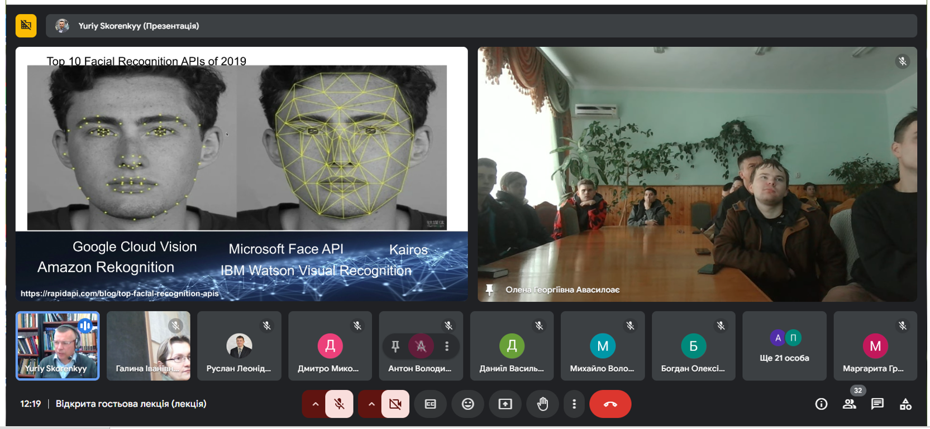
Task: Click the name label "Маргарита Гр..."
Action: [873, 369]
